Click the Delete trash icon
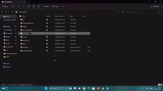This screenshot has height=91, width=163. point(39,6)
